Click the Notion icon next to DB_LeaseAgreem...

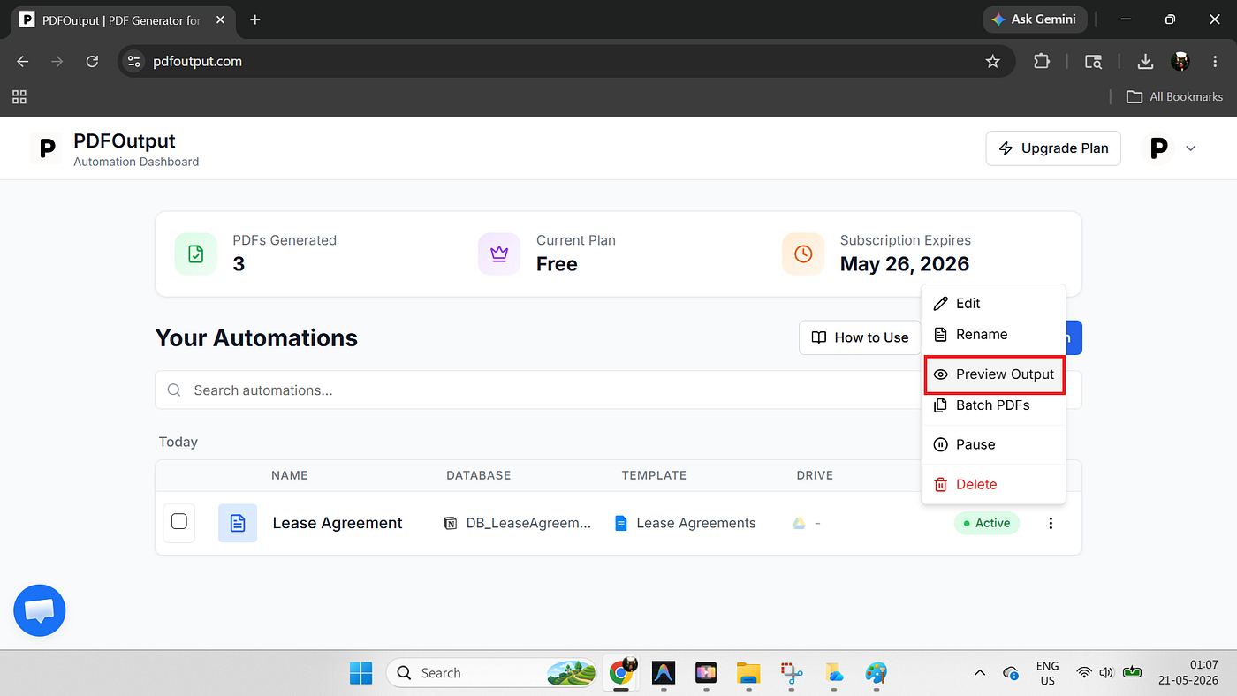click(x=451, y=523)
